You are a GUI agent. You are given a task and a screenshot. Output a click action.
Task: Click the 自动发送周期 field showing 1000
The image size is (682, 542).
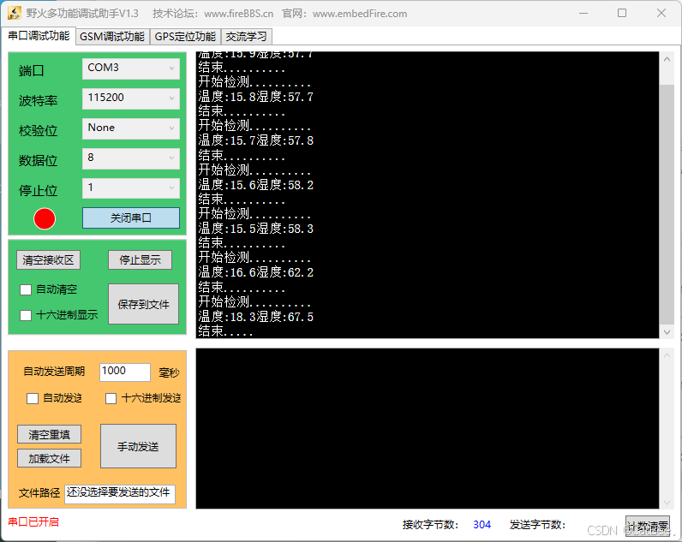(x=125, y=372)
